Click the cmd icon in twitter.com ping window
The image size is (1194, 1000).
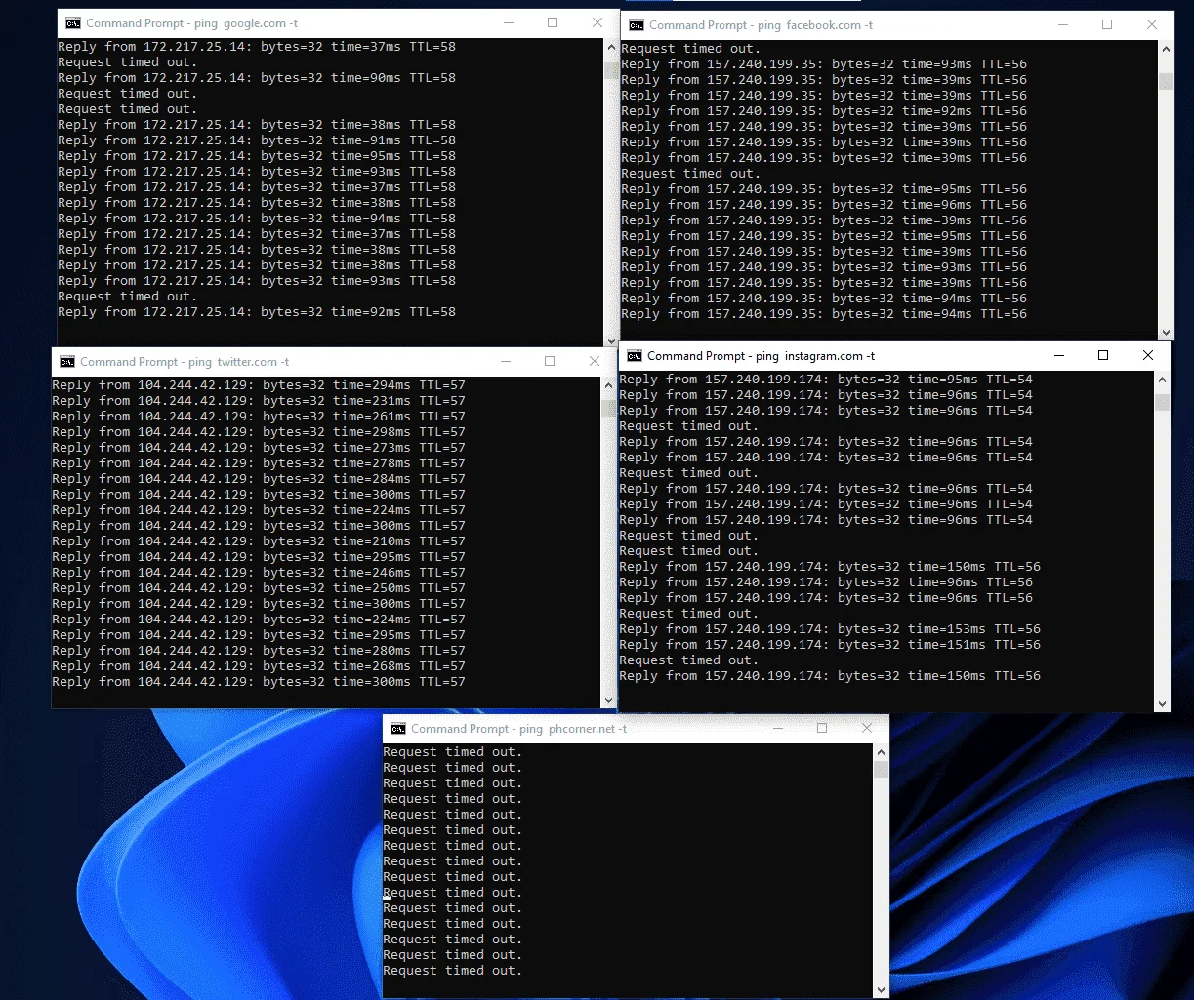pos(66,362)
